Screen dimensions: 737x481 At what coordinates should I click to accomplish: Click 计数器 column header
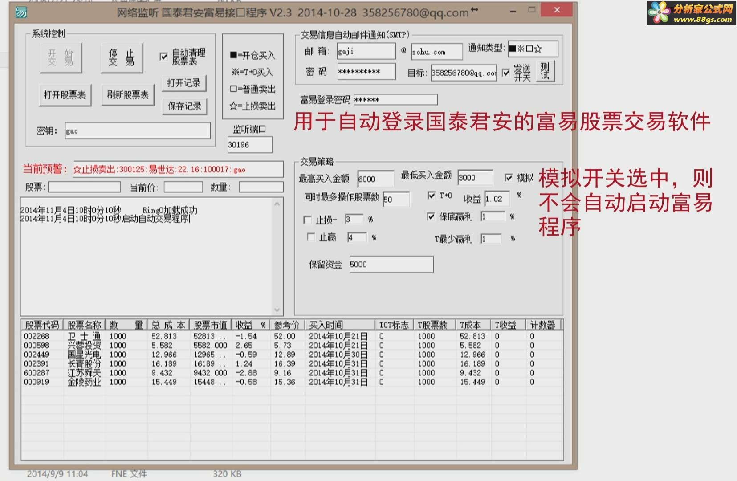(543, 325)
